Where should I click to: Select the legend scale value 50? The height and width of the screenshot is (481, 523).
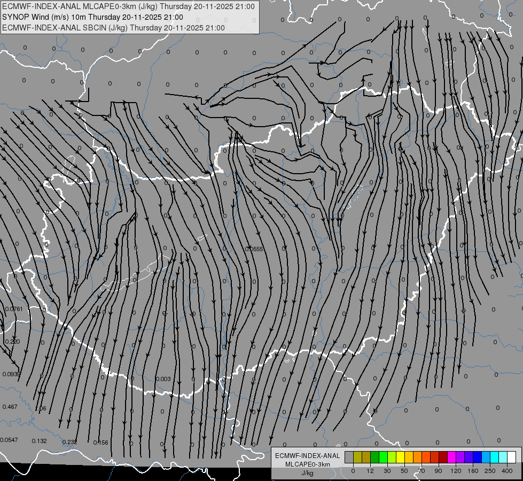click(404, 471)
